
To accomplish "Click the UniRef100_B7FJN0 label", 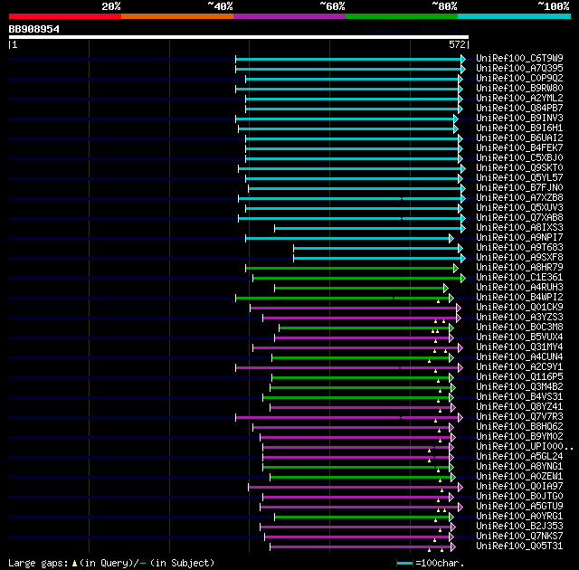I will click(519, 188).
